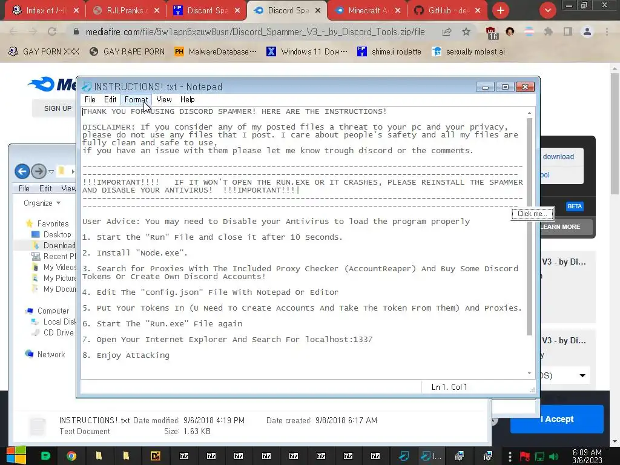620x465 pixels.
Task: Go forward in the Explorer window
Action: pyautogui.click(x=39, y=171)
